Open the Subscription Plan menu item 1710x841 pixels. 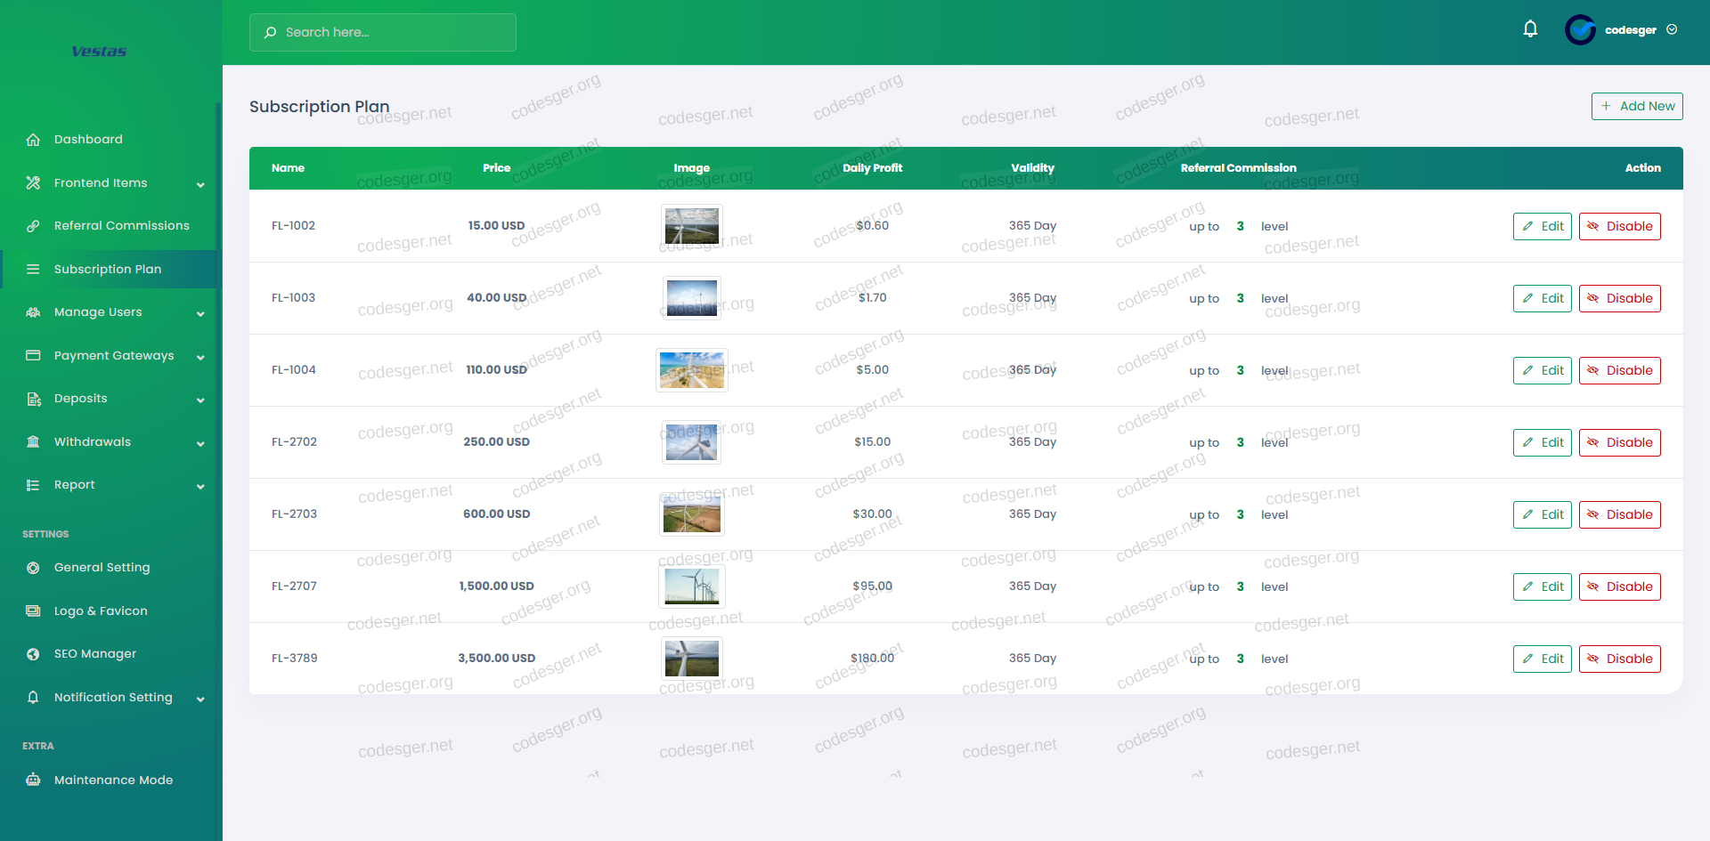point(108,270)
